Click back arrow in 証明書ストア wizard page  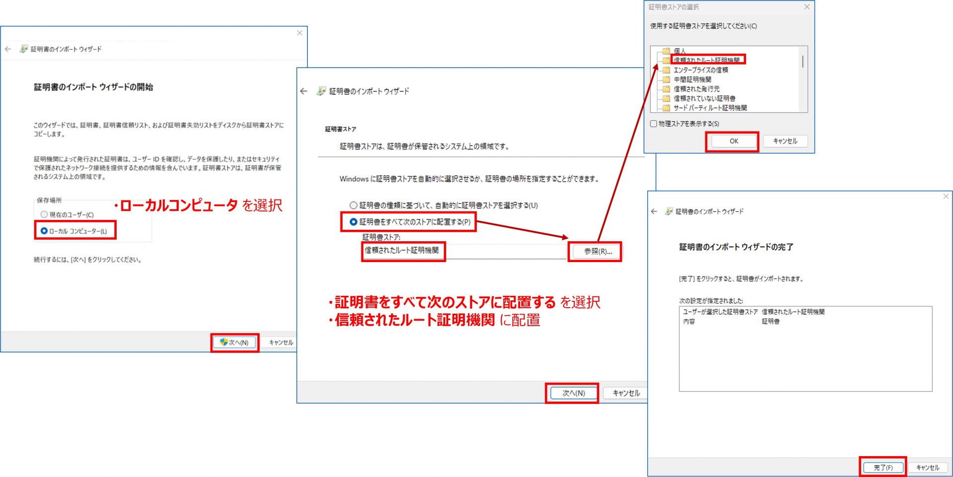(304, 91)
